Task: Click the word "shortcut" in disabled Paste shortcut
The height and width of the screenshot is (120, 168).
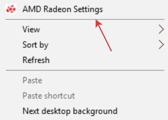Action: pos(60,95)
